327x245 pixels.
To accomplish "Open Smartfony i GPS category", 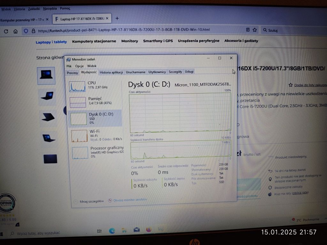I will (x=158, y=41).
